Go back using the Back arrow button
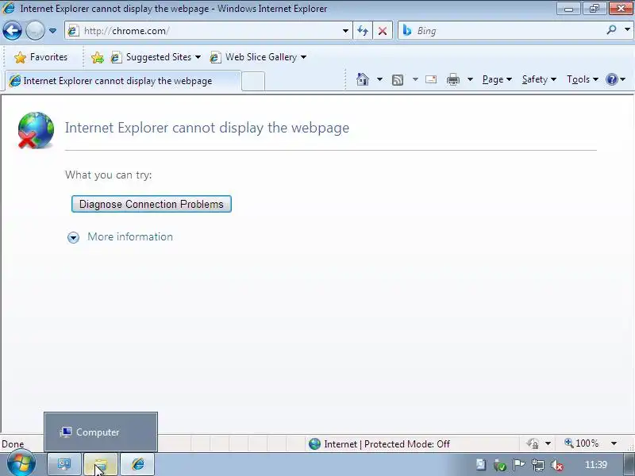The image size is (635, 476). 12,30
